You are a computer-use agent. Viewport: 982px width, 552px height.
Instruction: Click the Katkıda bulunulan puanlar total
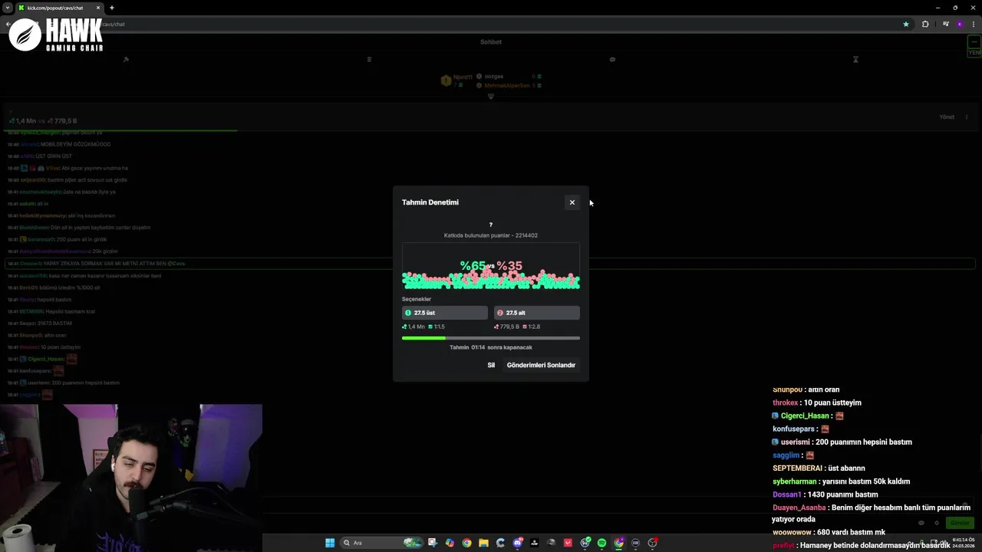pos(491,235)
